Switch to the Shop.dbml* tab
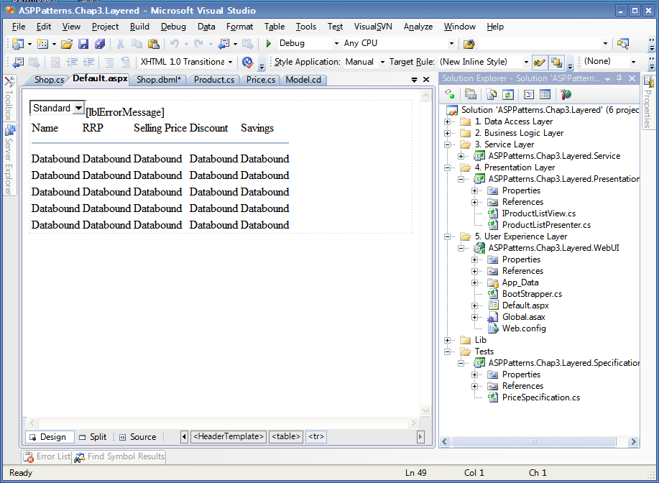The height and width of the screenshot is (483, 659). (158, 80)
